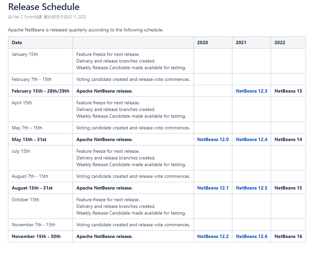Screen dimensions: 331x253
Task: Open the NetBeans 12.0 release link
Action: pos(213,139)
